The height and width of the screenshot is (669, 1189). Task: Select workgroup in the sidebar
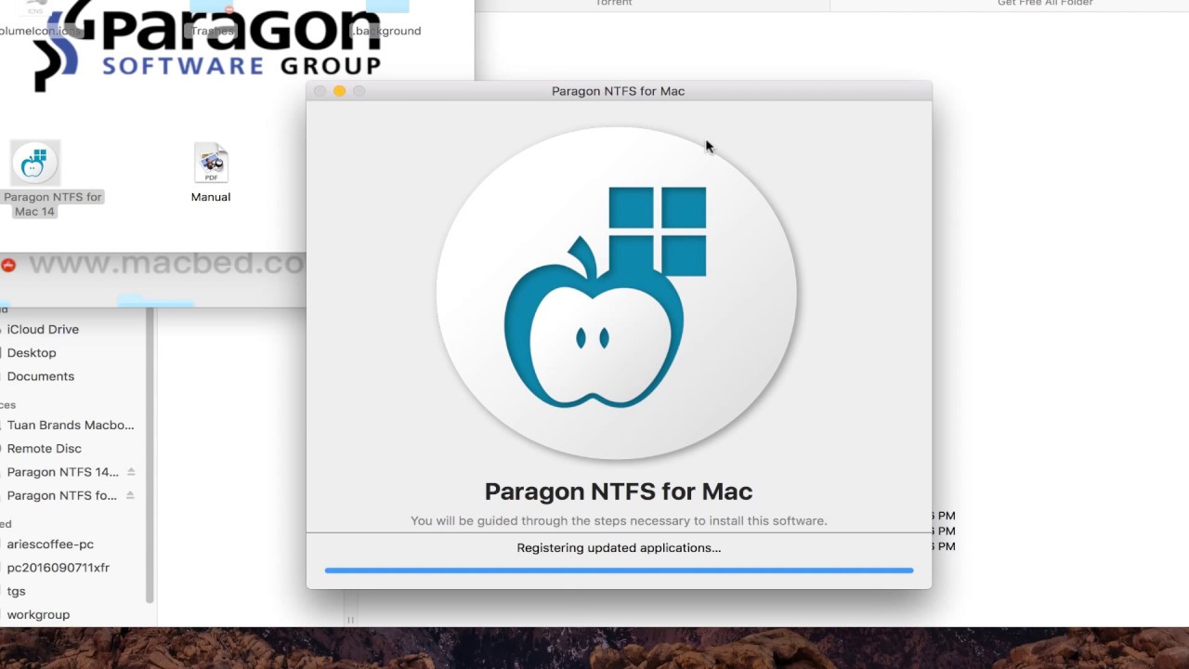[x=38, y=614]
